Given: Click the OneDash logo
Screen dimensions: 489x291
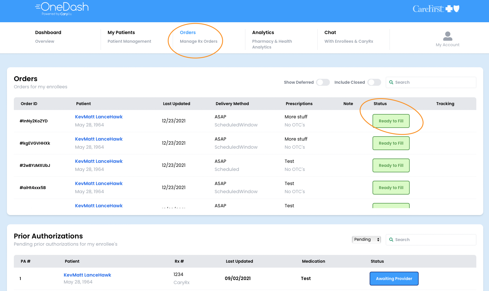Looking at the screenshot, I should click(62, 9).
